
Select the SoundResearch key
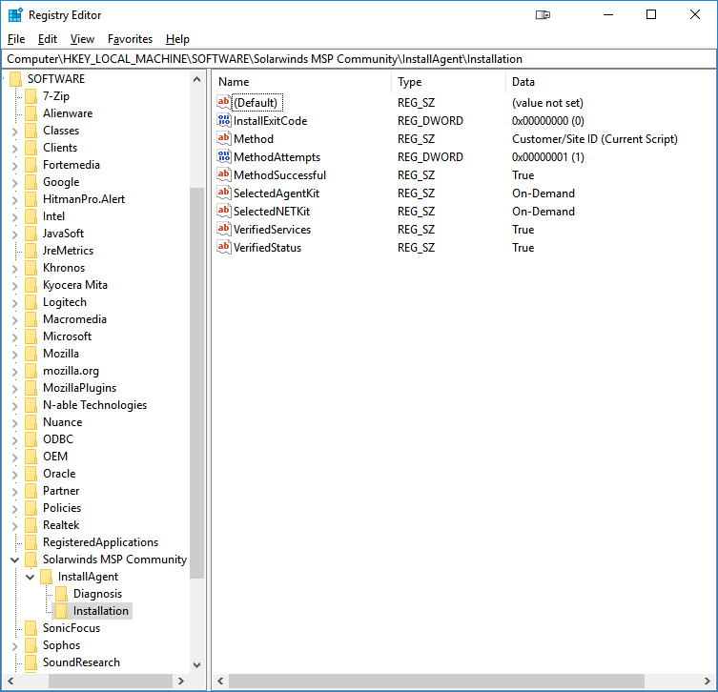pos(81,662)
